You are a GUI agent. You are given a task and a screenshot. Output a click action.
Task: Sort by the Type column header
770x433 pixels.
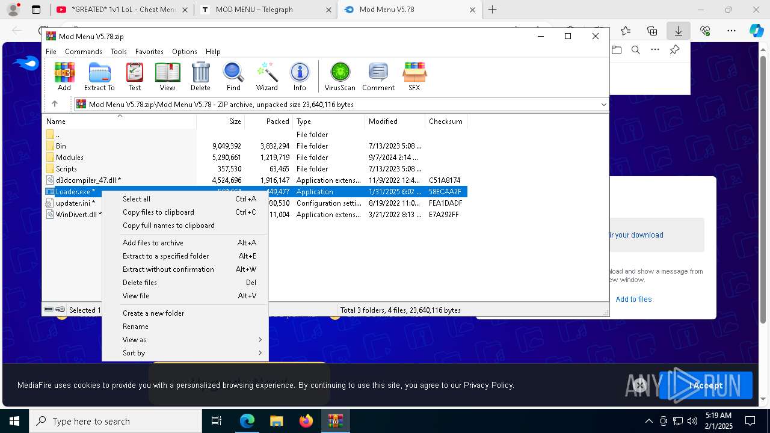(328, 121)
